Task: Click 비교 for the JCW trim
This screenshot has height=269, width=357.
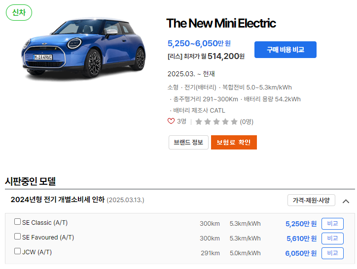Action: [332, 253]
